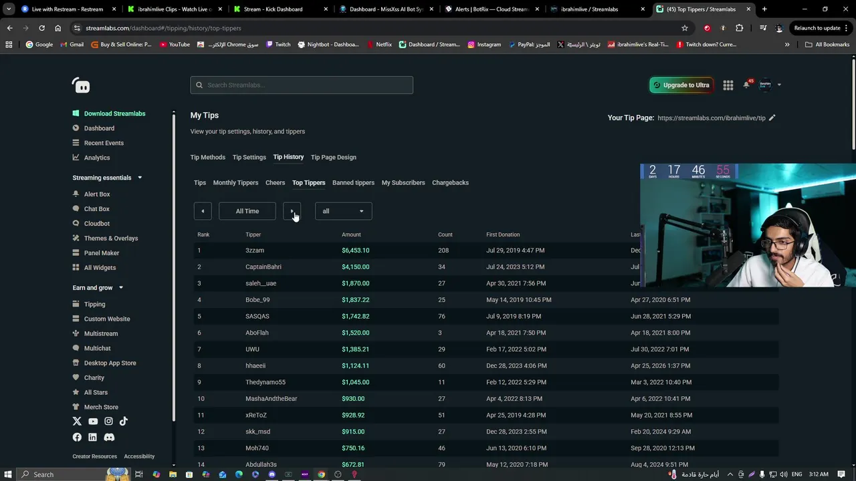Focus the Search Streamlabs field
Image resolution: width=856 pixels, height=481 pixels.
point(302,85)
